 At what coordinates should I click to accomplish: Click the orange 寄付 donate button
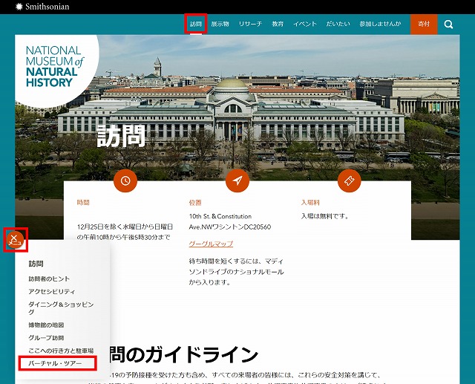click(424, 24)
